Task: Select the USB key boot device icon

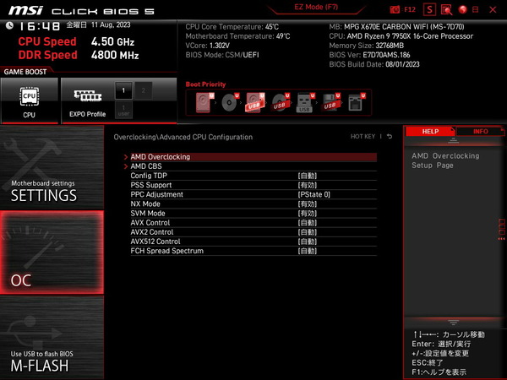Action: coord(305,102)
